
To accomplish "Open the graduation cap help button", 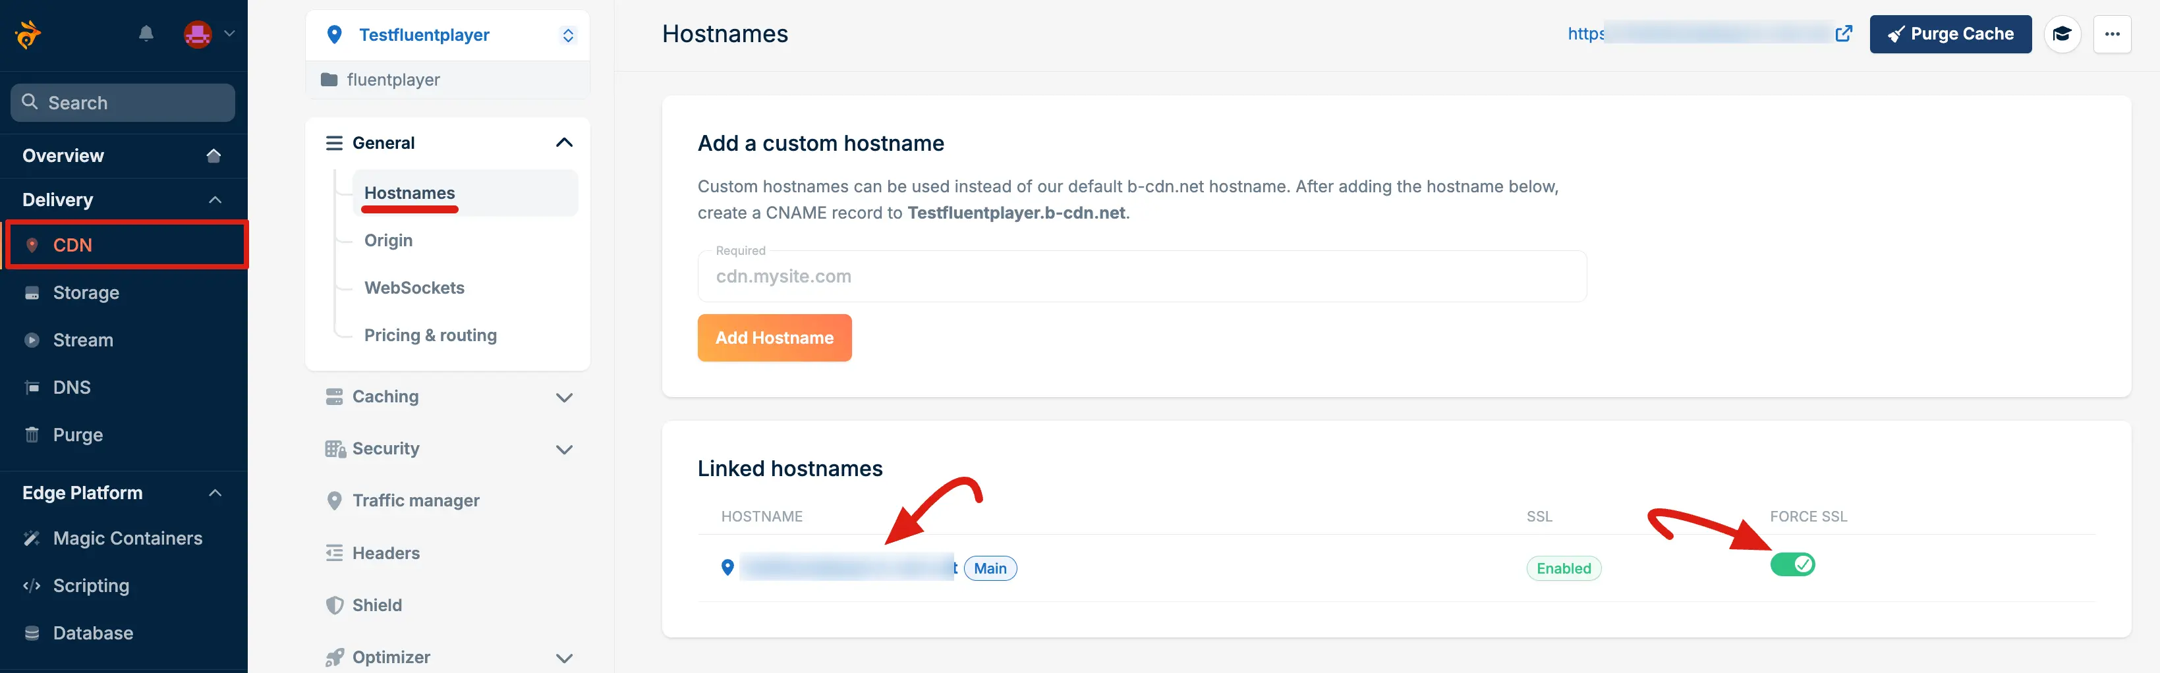I will pos(2062,34).
